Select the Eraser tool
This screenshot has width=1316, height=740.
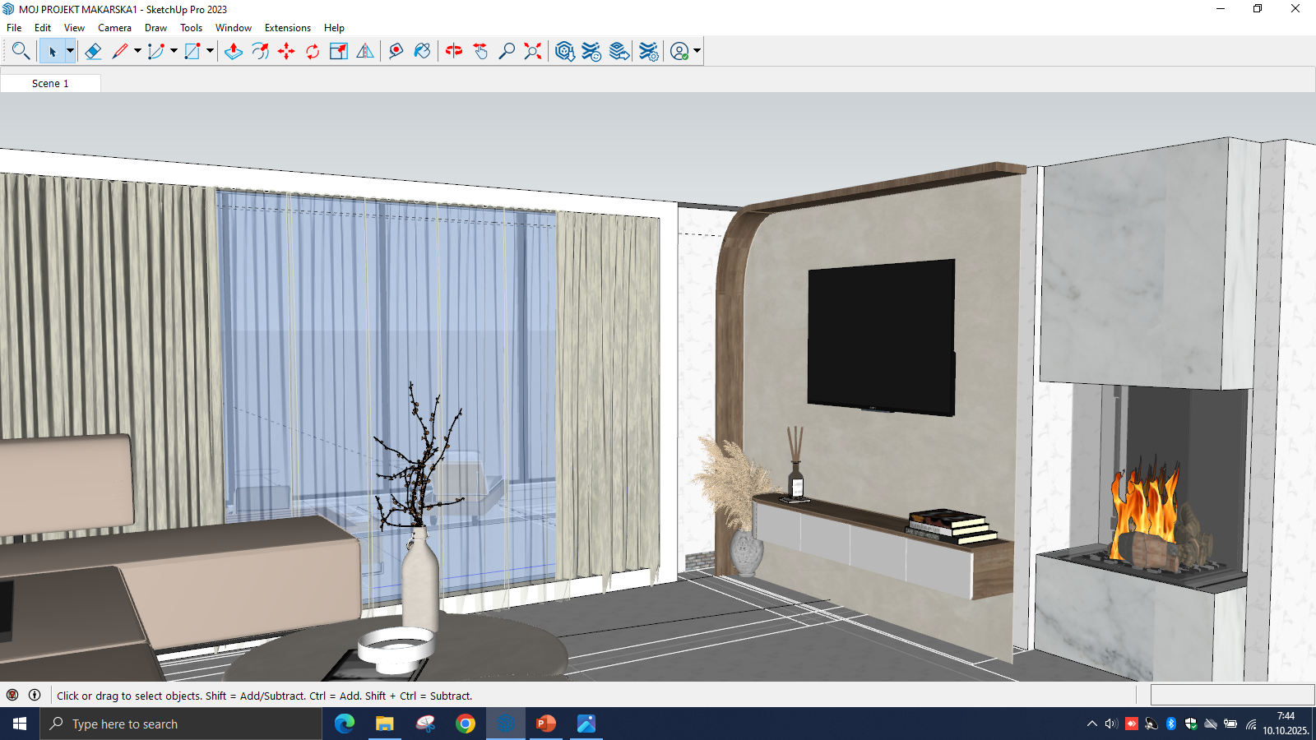93,51
